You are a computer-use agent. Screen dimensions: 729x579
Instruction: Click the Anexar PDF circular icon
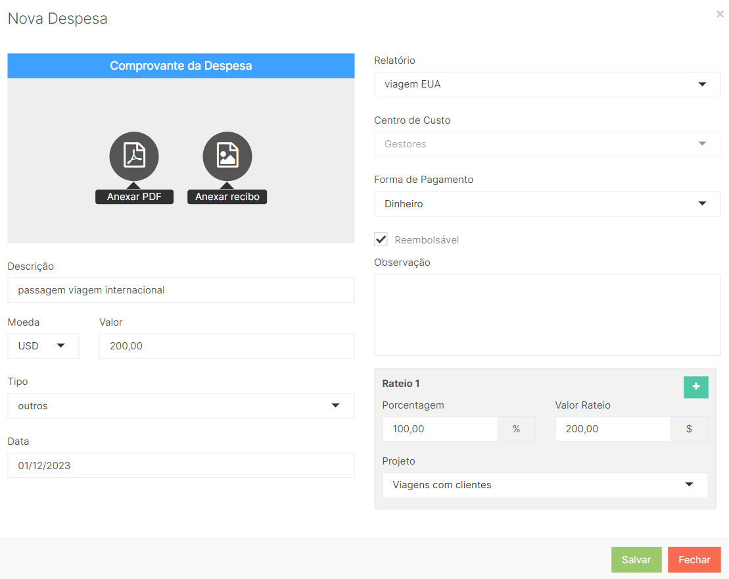pyautogui.click(x=134, y=156)
